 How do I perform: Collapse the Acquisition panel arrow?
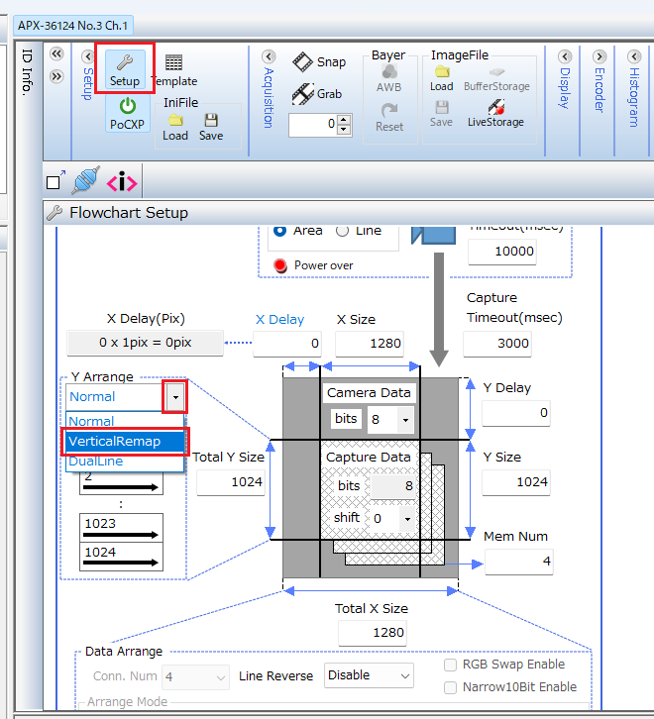[269, 56]
